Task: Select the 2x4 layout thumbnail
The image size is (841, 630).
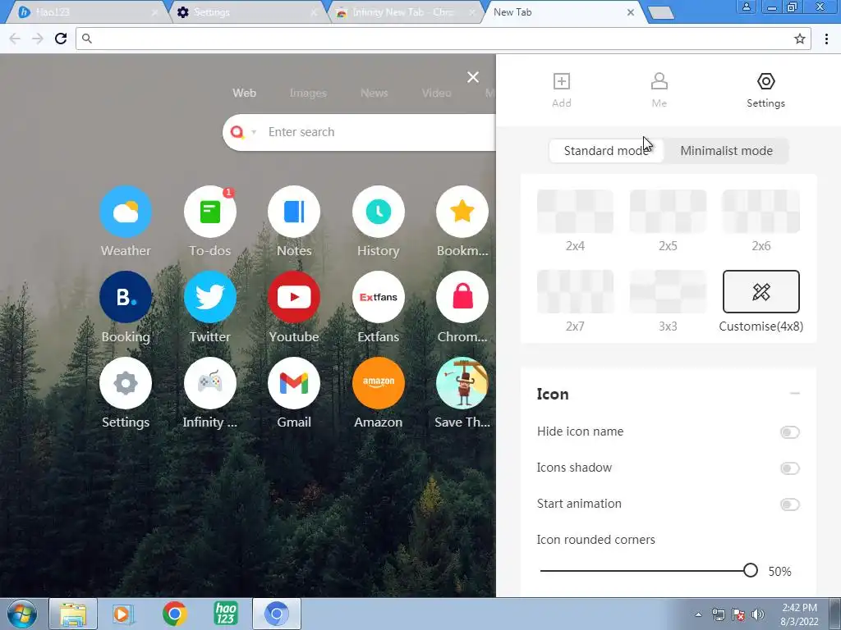Action: coord(575,212)
